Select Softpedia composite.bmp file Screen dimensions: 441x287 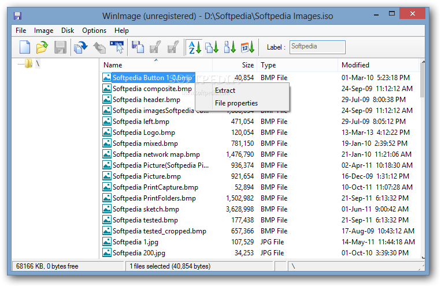(152, 89)
